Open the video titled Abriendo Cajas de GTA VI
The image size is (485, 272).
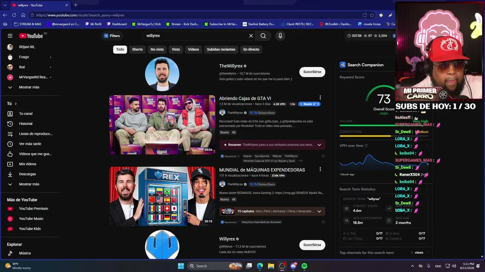[245, 98]
